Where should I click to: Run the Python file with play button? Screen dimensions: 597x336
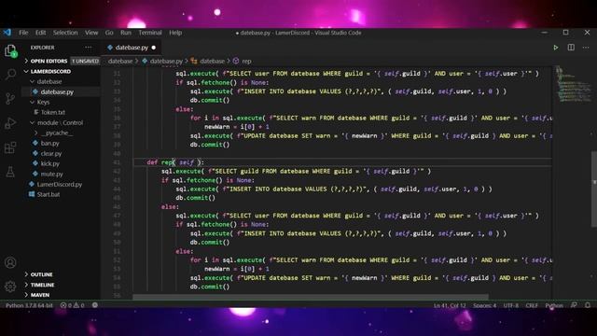pyautogui.click(x=556, y=48)
